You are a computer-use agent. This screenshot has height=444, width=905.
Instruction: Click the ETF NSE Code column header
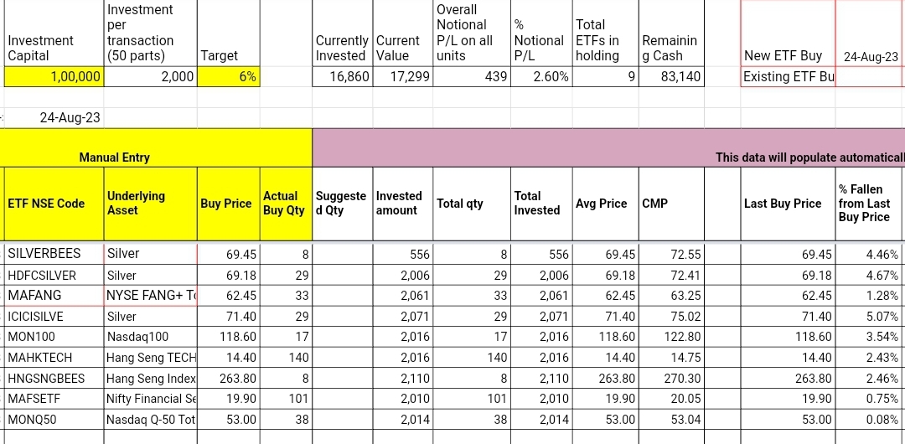point(54,204)
